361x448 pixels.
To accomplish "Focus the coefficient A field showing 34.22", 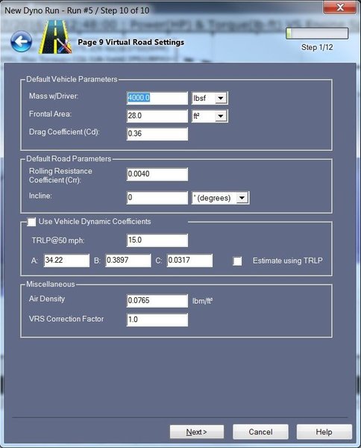I will tap(66, 261).
